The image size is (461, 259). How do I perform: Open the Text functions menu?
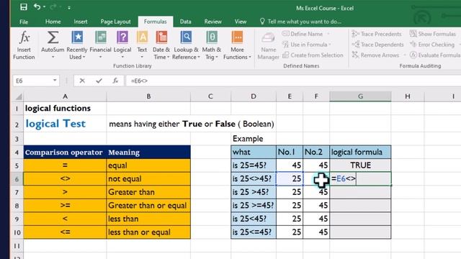(x=142, y=45)
